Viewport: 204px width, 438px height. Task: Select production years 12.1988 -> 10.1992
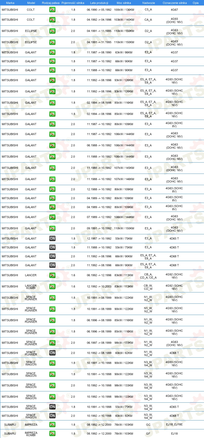(x=99, y=189)
